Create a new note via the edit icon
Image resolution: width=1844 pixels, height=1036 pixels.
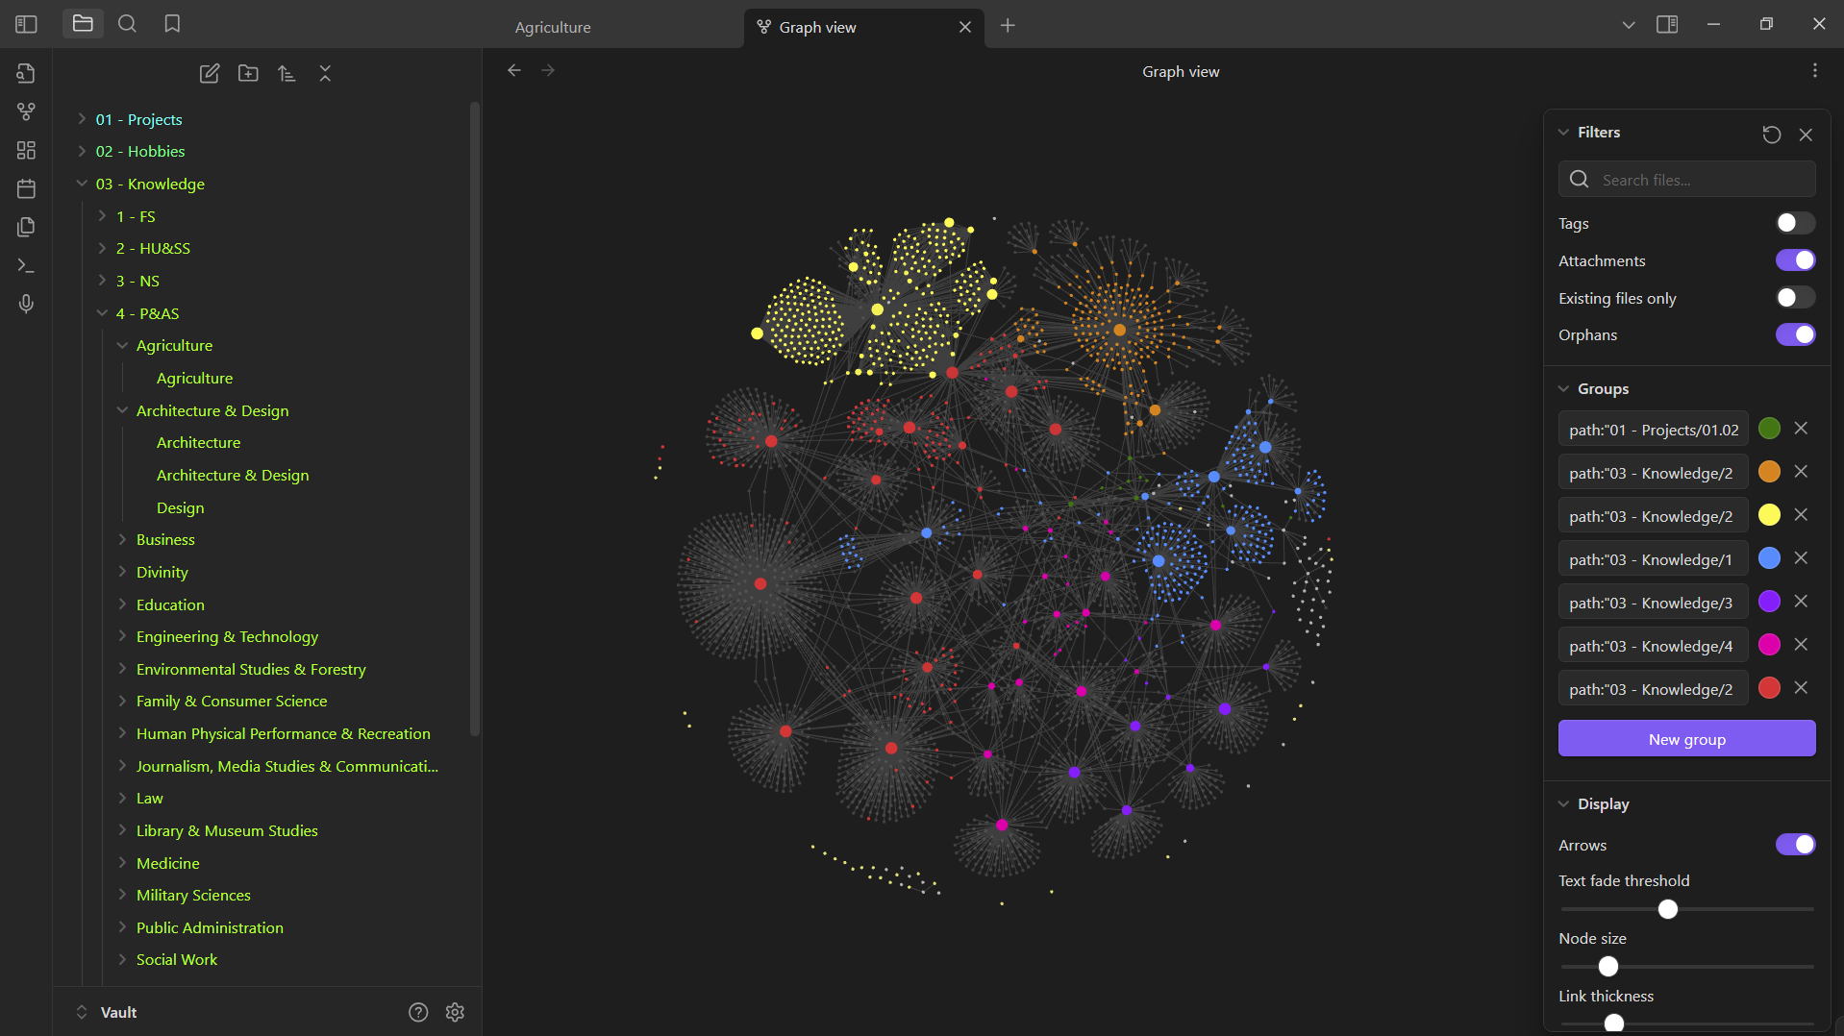click(x=210, y=73)
